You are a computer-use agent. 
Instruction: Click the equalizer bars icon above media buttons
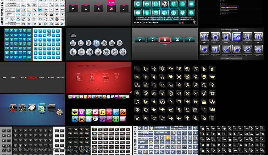point(73,35)
